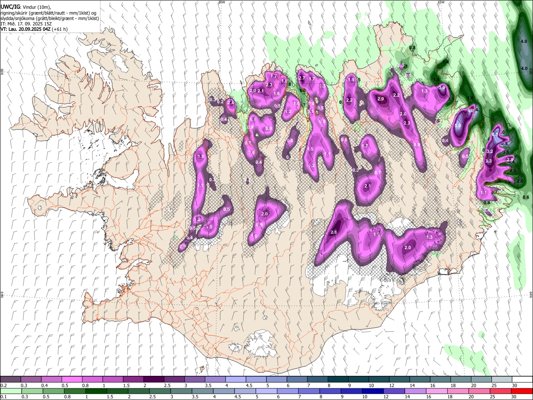Choose the darkest purple 2 swatch, upper legend
533x400 pixels.
[154, 379]
